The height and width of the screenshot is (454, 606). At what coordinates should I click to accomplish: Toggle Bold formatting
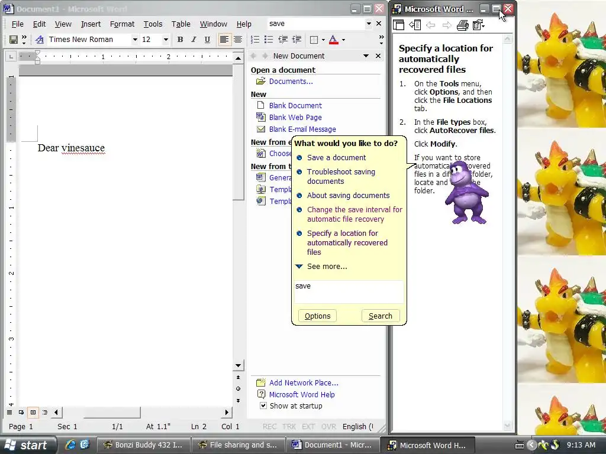[180, 40]
